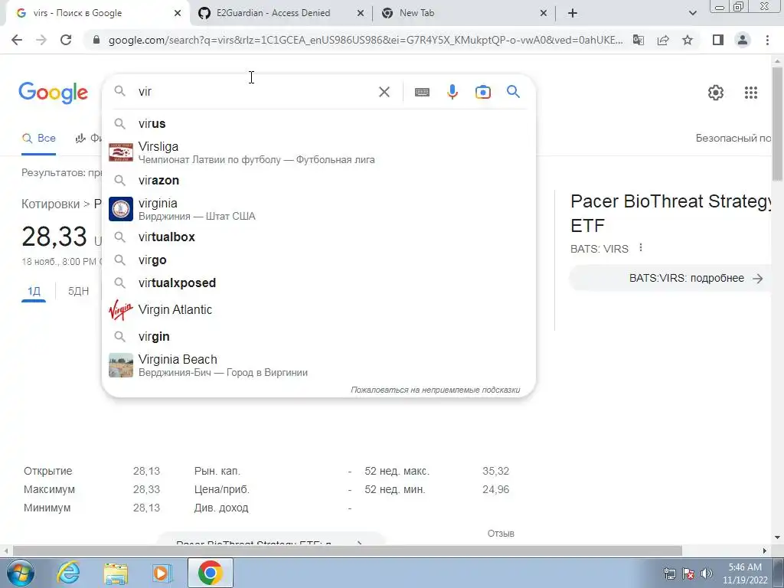The image size is (784, 588).
Task: Close the virs - Поиск в Google tab
Action: 178,14
